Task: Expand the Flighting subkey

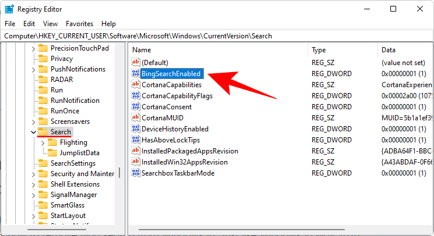Action: pos(43,142)
